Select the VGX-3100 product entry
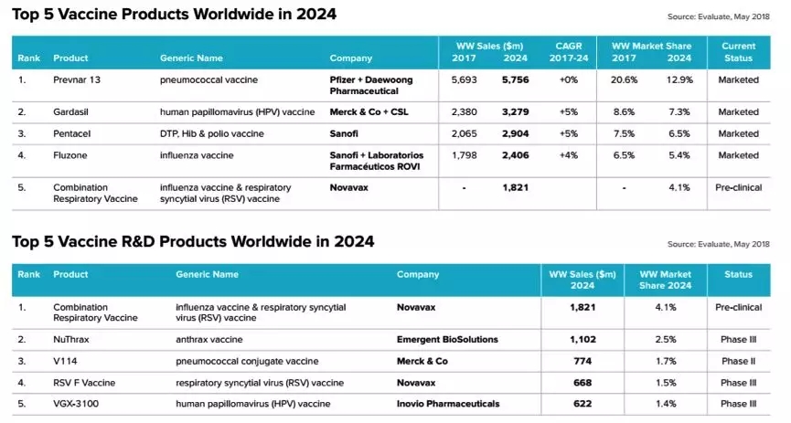Screen dimensions: 791x423 (x=75, y=404)
